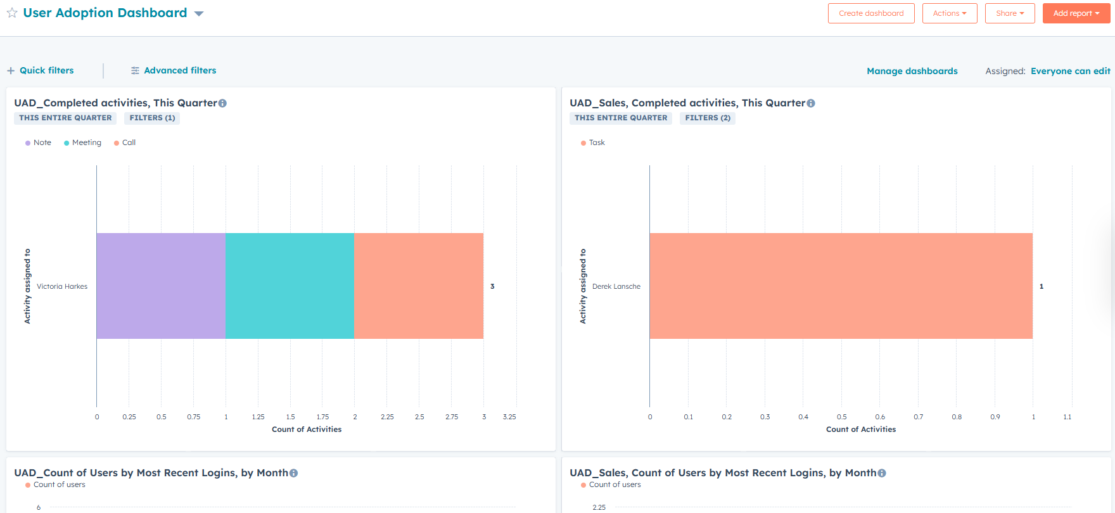Open the Add report menu
The height and width of the screenshot is (513, 1115).
(x=1076, y=13)
